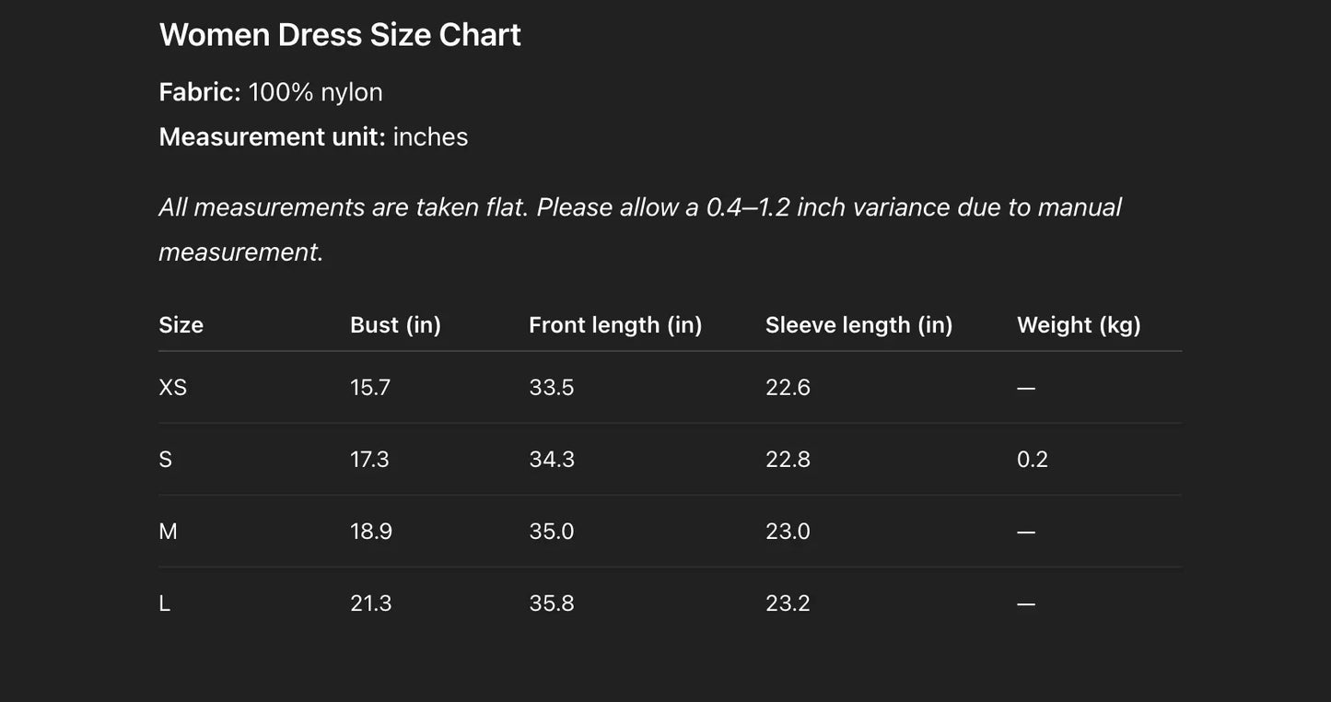The width and height of the screenshot is (1331, 702).
Task: Click the XS size row label
Action: (x=172, y=388)
